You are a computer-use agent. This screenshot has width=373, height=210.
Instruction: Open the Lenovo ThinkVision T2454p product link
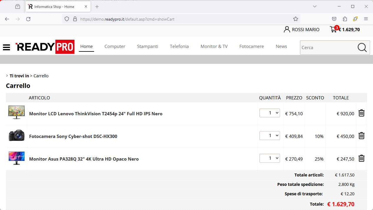[96, 114]
